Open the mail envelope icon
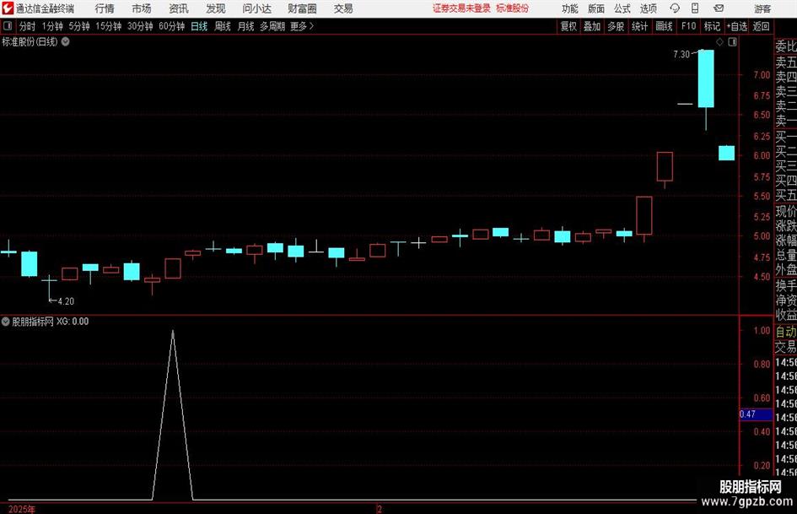797x514 pixels. [719, 8]
